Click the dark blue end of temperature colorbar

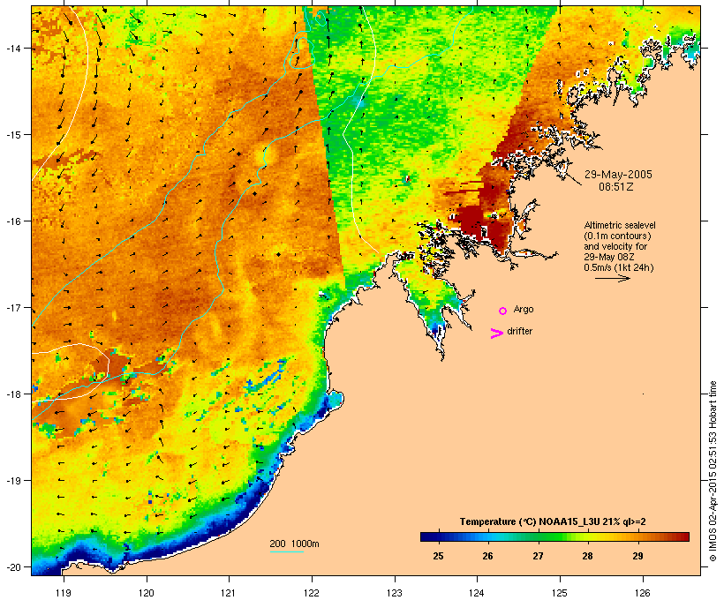427,536
